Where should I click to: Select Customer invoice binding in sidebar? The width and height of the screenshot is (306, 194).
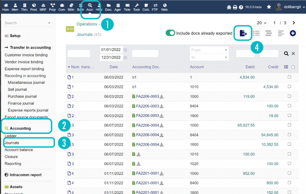click(x=26, y=55)
